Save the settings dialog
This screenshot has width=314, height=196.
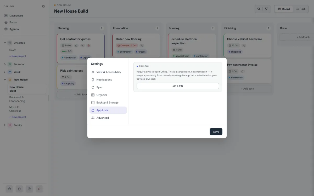[216, 132]
